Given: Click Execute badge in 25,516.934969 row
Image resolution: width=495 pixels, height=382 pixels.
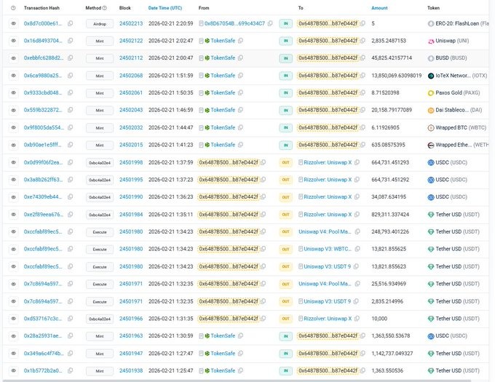Looking at the screenshot, I should point(100,284).
